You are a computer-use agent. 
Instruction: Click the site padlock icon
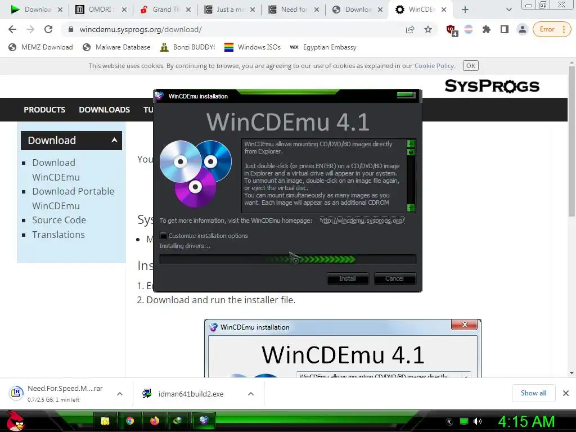tap(70, 29)
